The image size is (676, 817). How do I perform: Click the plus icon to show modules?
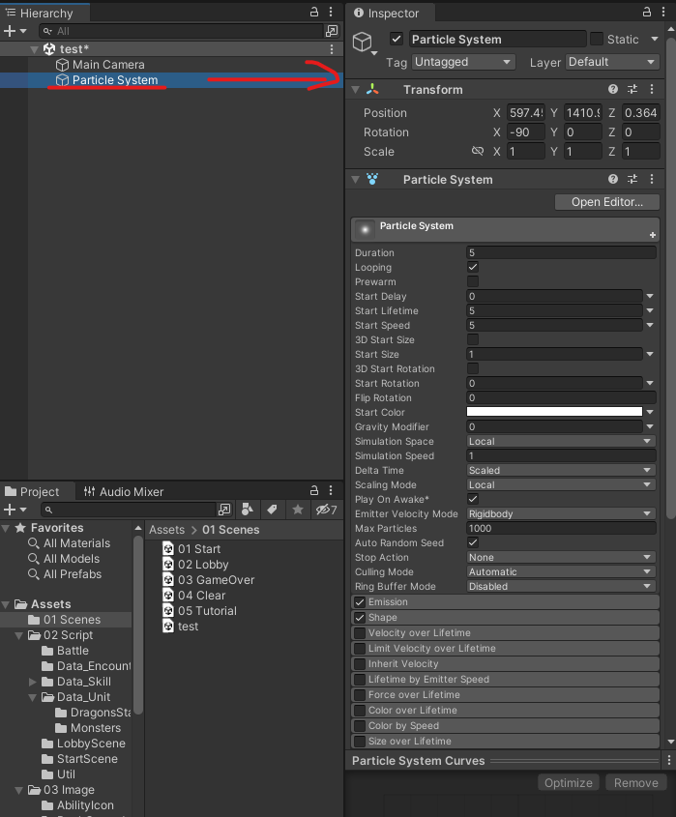pyautogui.click(x=653, y=235)
